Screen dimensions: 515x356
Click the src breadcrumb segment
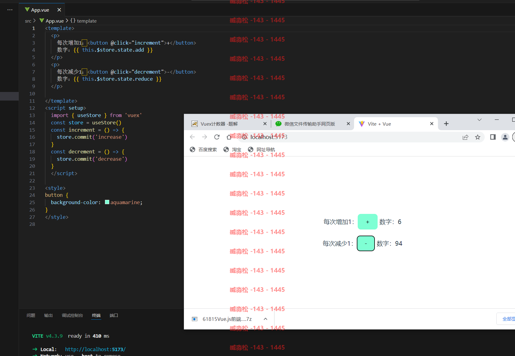28,21
